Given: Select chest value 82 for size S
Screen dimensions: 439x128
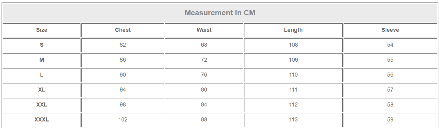Looking at the screenshot, I should pos(123,45).
